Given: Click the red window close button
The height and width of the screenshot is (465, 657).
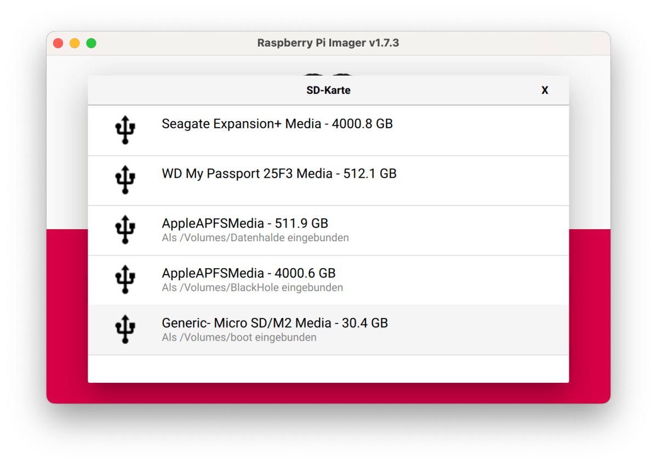Looking at the screenshot, I should coord(58,43).
